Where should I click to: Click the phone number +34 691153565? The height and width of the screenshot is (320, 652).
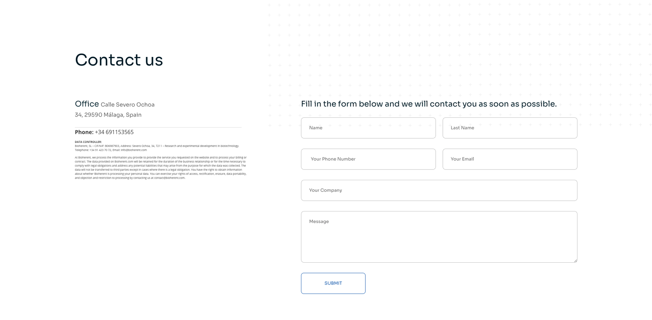tap(114, 132)
